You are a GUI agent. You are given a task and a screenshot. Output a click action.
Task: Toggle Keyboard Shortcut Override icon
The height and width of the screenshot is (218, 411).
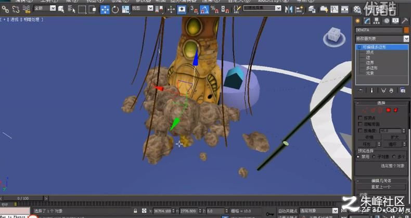pos(182,9)
